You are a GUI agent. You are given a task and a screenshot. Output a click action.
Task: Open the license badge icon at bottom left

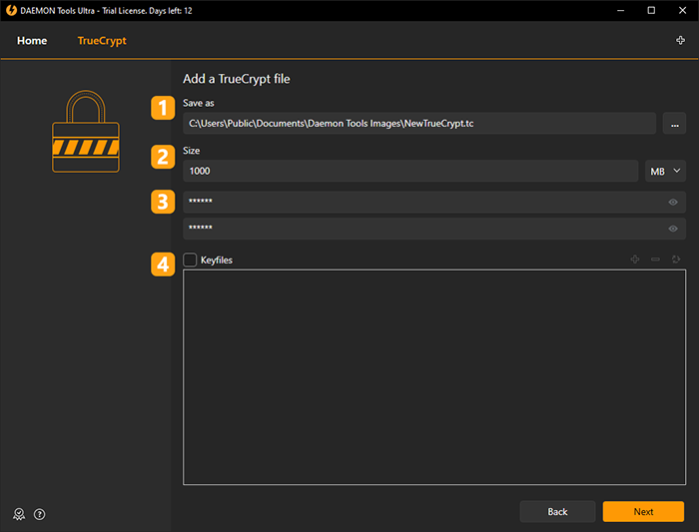[19, 514]
